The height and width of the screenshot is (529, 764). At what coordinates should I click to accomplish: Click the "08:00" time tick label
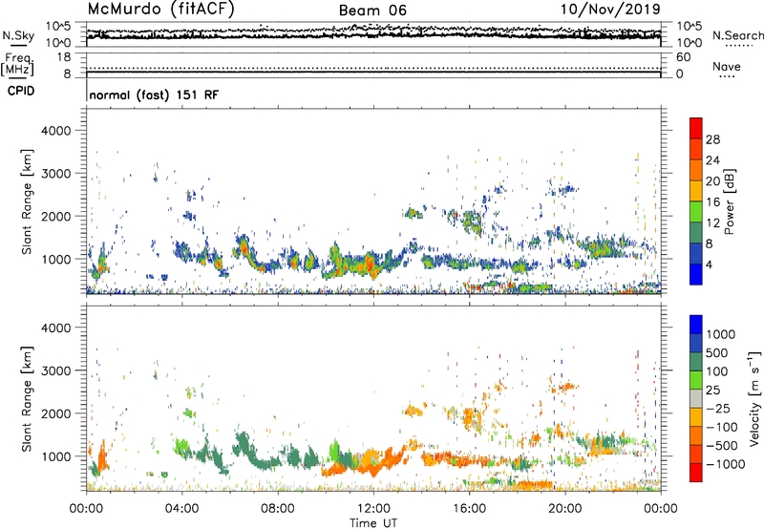coord(278,509)
